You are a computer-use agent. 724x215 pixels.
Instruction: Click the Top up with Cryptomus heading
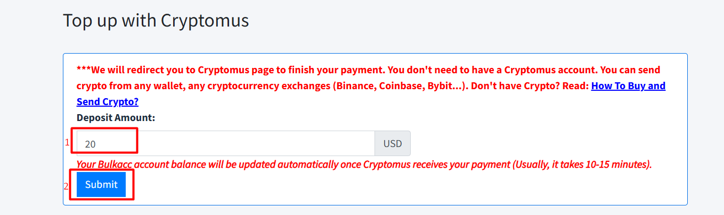156,21
